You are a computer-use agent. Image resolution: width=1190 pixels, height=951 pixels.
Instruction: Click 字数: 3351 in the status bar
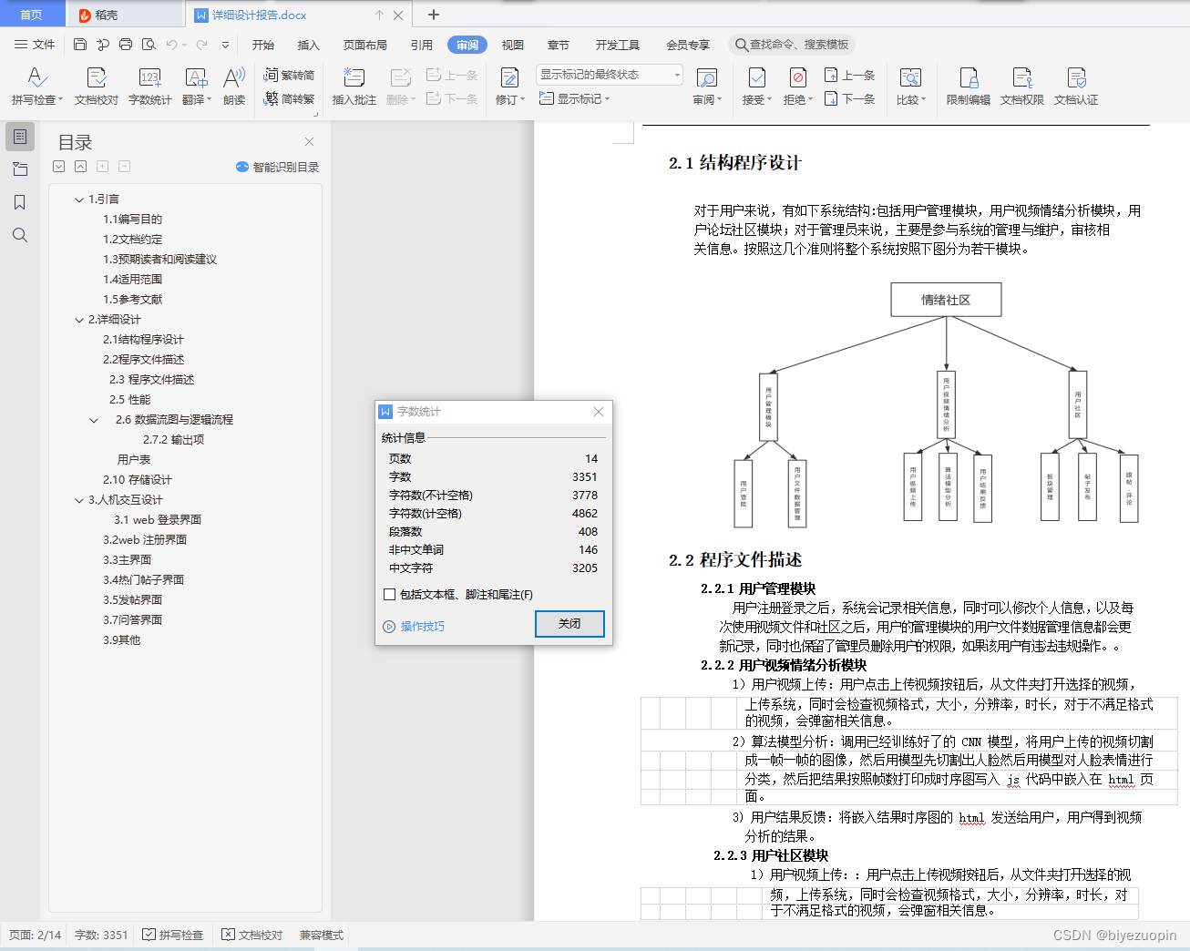[101, 935]
